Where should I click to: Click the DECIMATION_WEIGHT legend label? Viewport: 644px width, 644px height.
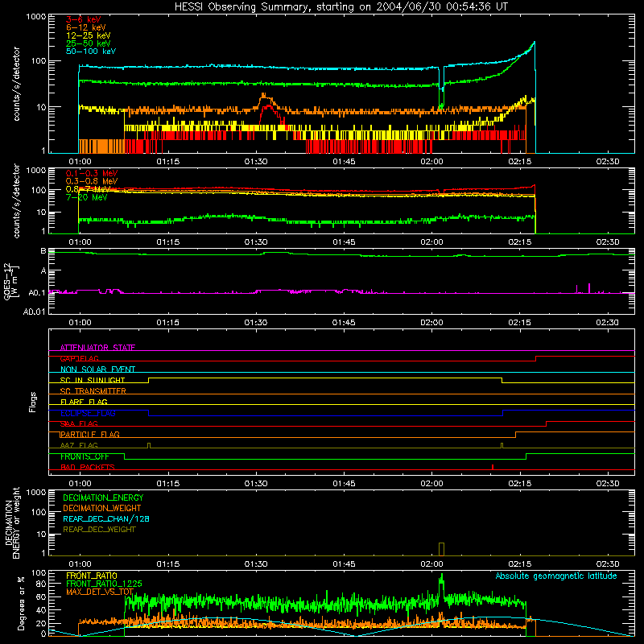(102, 508)
